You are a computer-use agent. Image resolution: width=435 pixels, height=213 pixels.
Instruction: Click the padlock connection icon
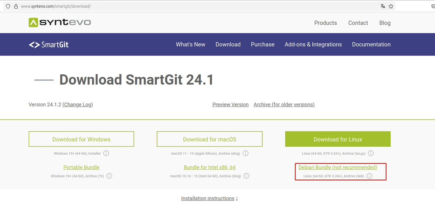[16, 6]
